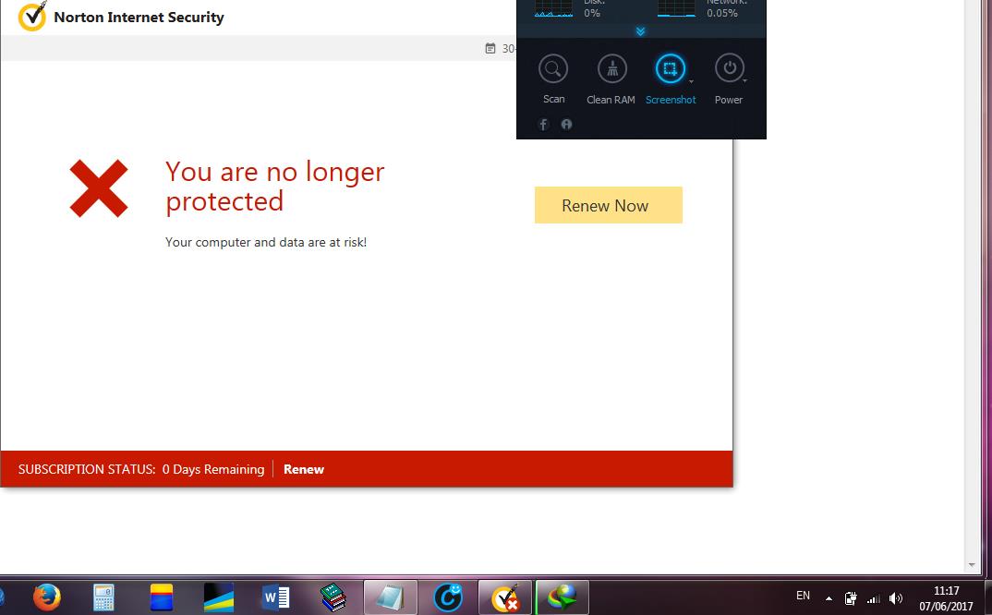Click the "Your computer and data are at risk!" text
The width and height of the screenshot is (992, 615).
point(266,242)
